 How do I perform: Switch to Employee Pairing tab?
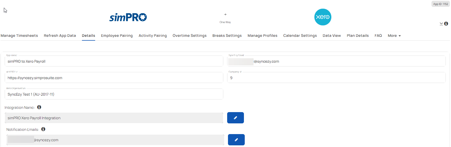(117, 35)
